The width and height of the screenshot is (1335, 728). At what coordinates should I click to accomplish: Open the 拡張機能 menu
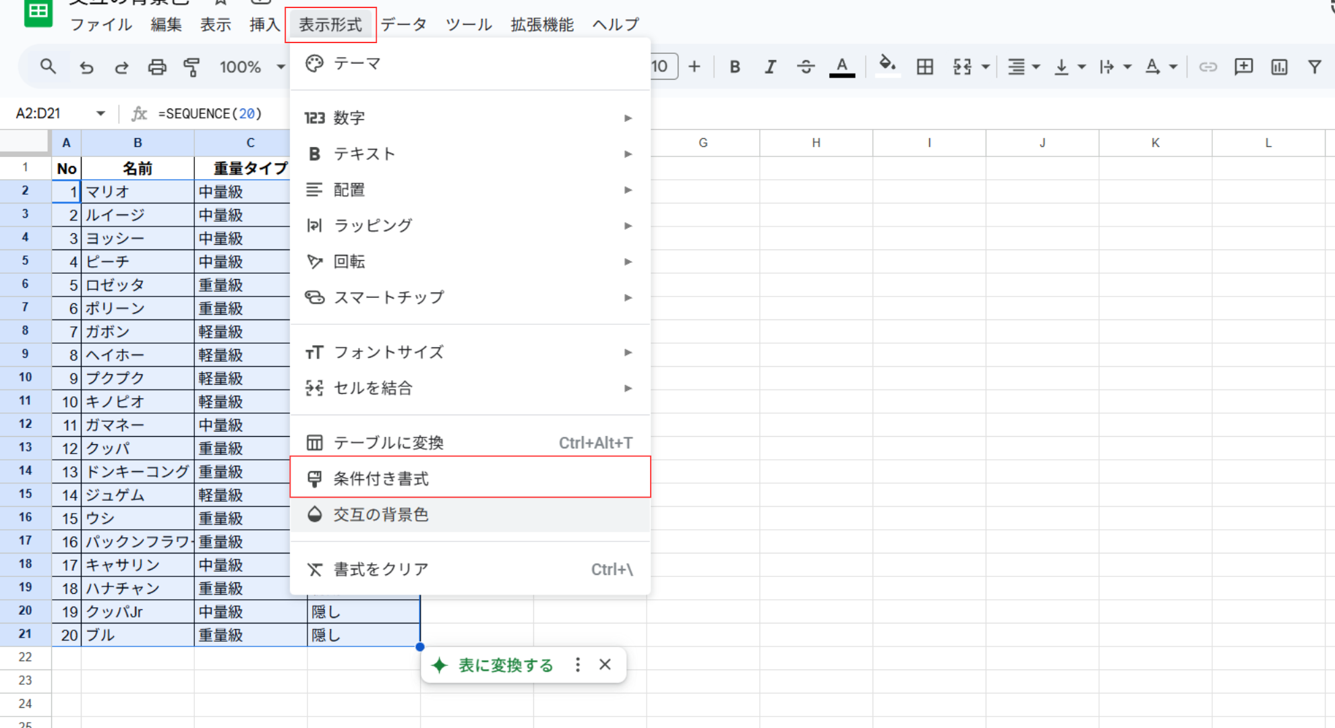point(542,25)
